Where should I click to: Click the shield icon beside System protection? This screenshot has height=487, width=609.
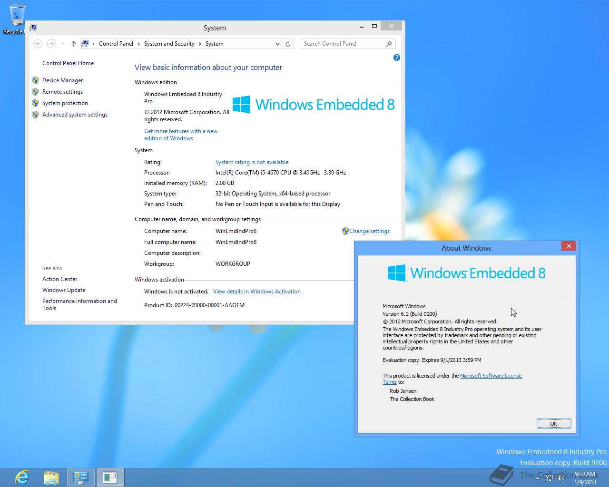35,103
